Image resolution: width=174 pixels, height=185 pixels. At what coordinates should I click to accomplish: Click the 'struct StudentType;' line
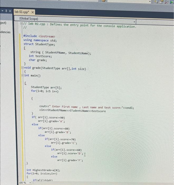coord(39,44)
